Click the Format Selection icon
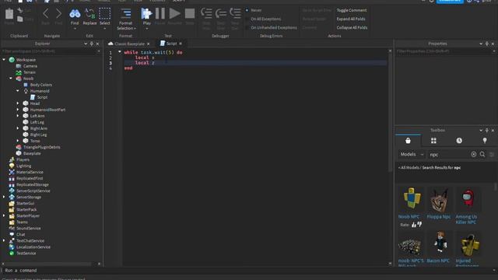The image size is (498, 280). (x=126, y=14)
